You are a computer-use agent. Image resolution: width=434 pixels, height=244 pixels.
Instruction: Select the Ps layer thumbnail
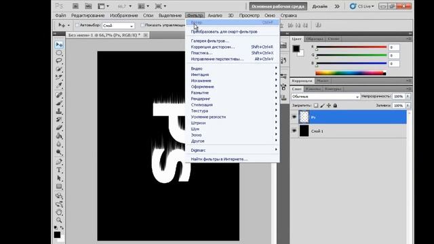point(304,117)
